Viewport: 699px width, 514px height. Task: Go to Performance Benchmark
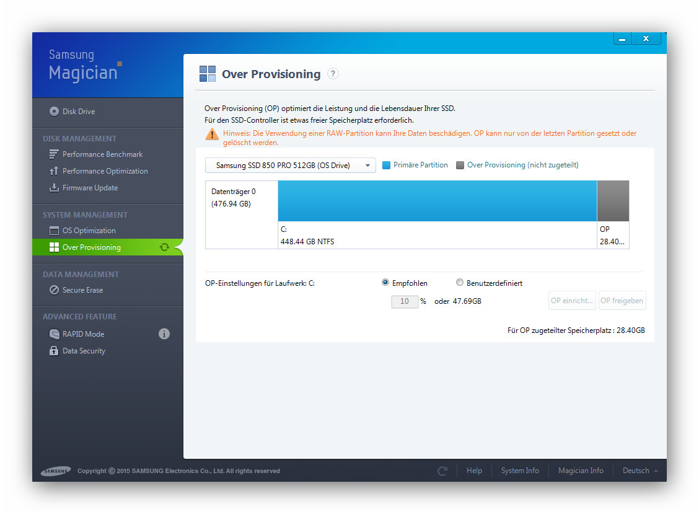pyautogui.click(x=102, y=154)
